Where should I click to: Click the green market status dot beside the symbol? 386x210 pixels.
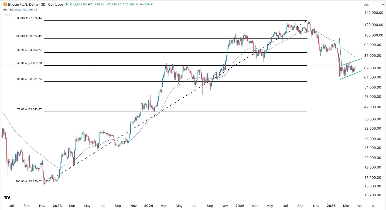[66, 4]
